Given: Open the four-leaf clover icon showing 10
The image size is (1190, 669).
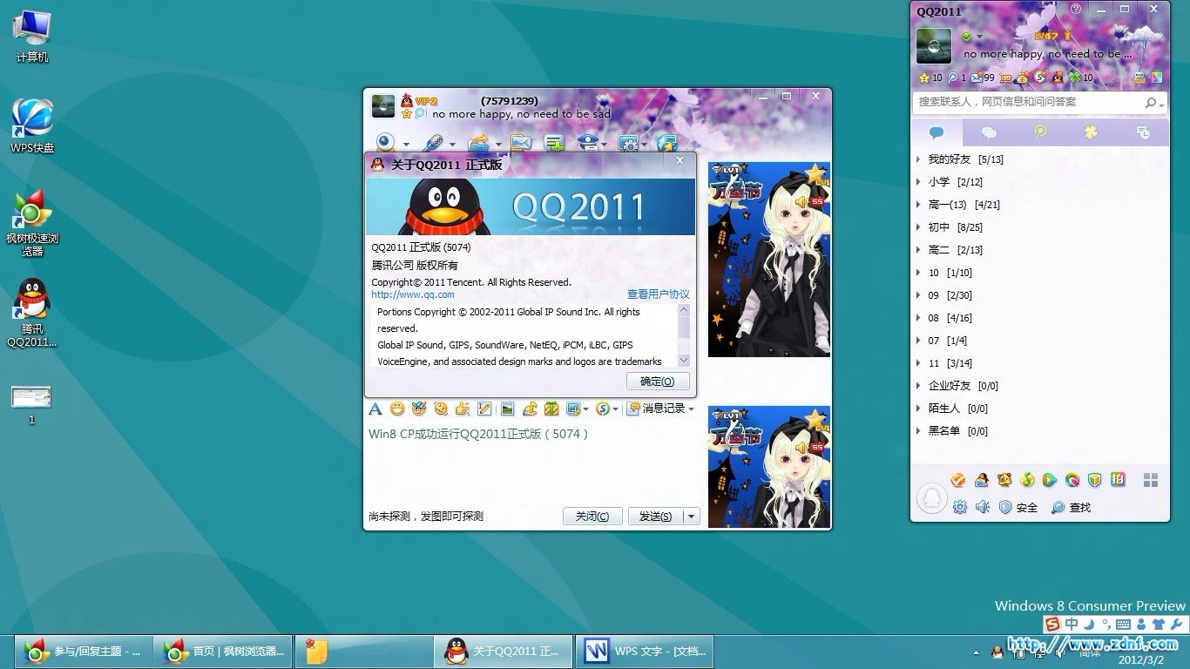Looking at the screenshot, I should click(1075, 78).
